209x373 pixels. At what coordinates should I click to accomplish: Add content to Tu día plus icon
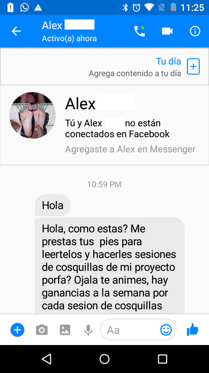194,66
